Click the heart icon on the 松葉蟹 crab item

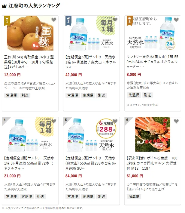[176, 121]
